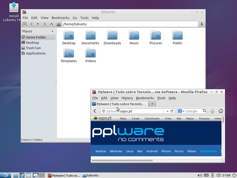Viewport: 237px width, 178px height.
Task: Open the Classificados link
Action: [152, 119]
